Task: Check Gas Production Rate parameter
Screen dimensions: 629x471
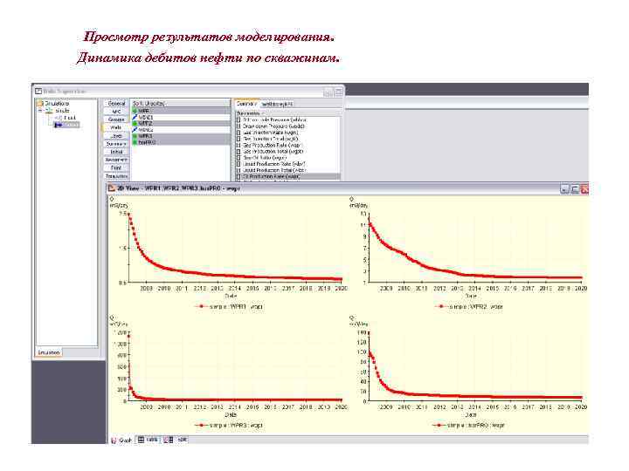Action: click(x=238, y=145)
